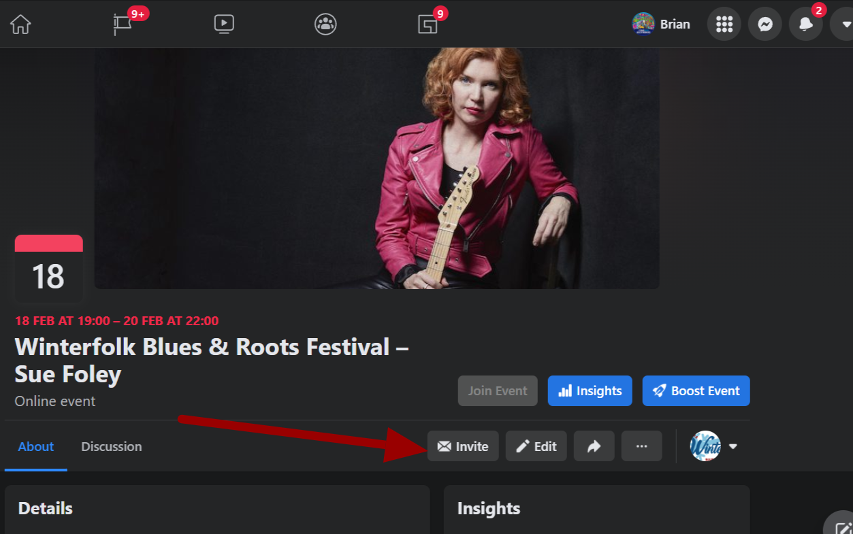Switch to the Discussion tab
The width and height of the screenshot is (853, 534).
(x=112, y=446)
